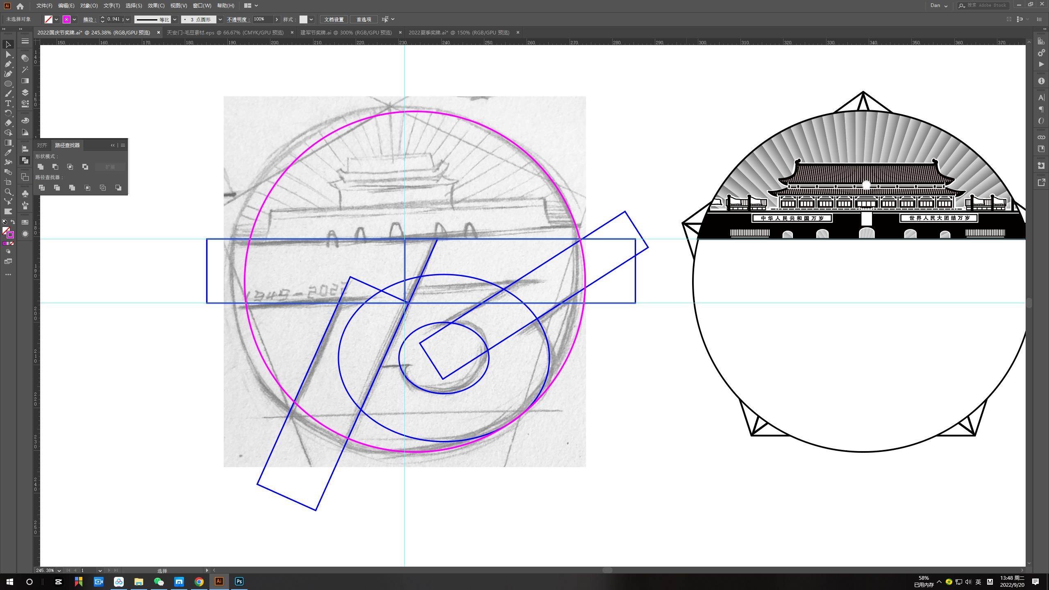Click the 首选项 button

(363, 19)
